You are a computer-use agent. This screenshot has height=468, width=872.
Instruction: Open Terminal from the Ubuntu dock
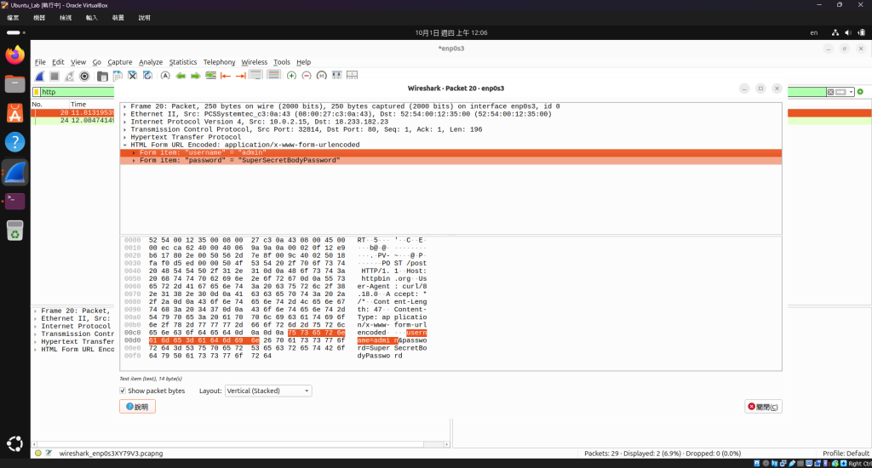(15, 201)
